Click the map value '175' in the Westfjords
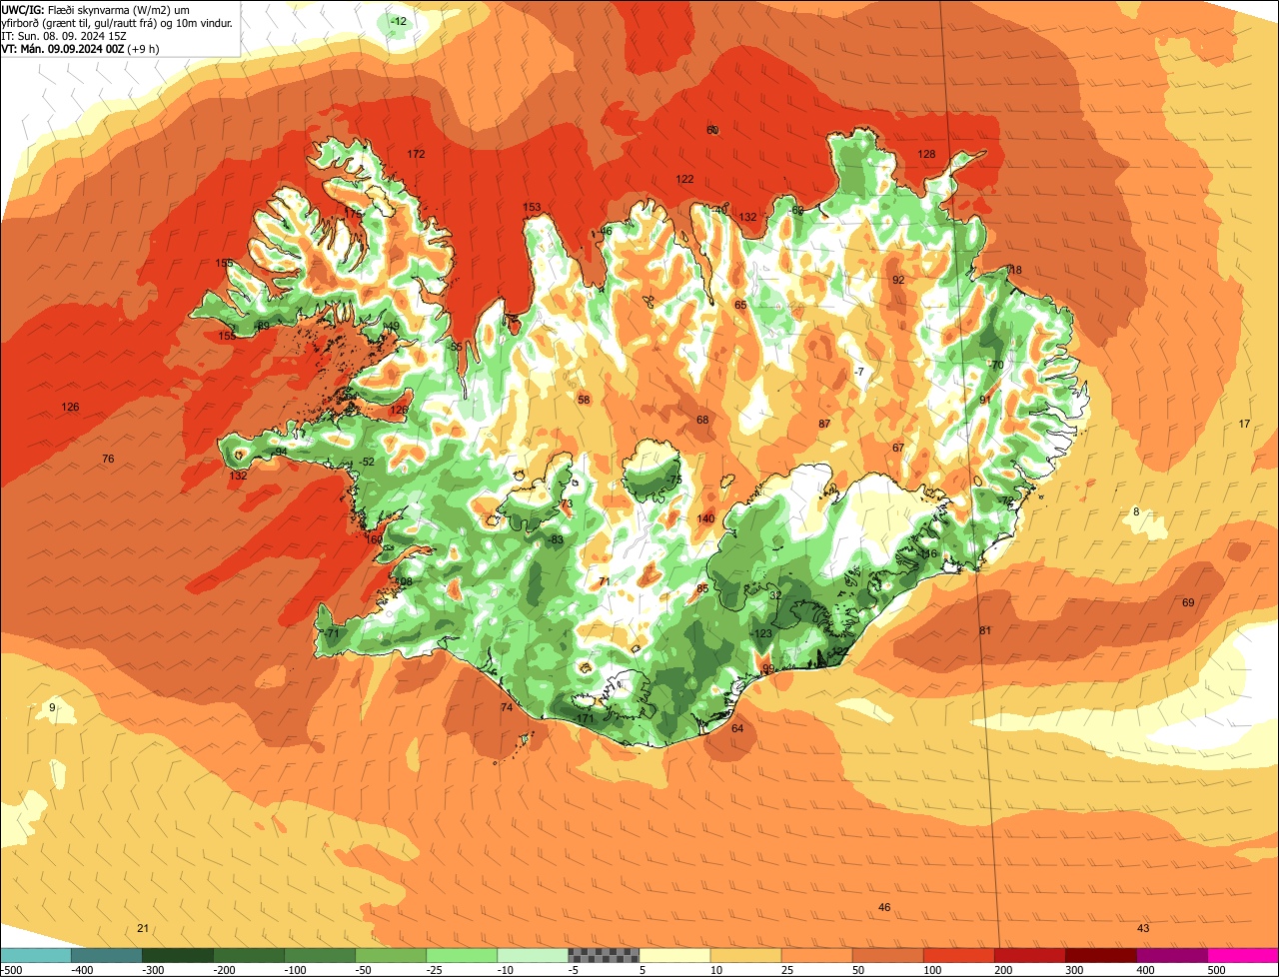The image size is (1279, 977). point(353,213)
